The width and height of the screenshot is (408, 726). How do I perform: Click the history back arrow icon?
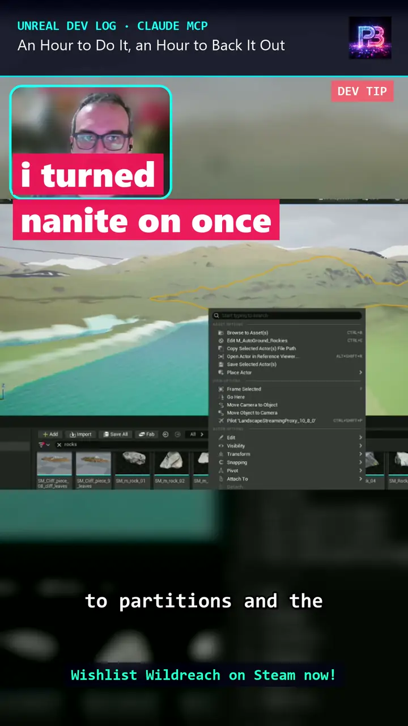pos(165,434)
